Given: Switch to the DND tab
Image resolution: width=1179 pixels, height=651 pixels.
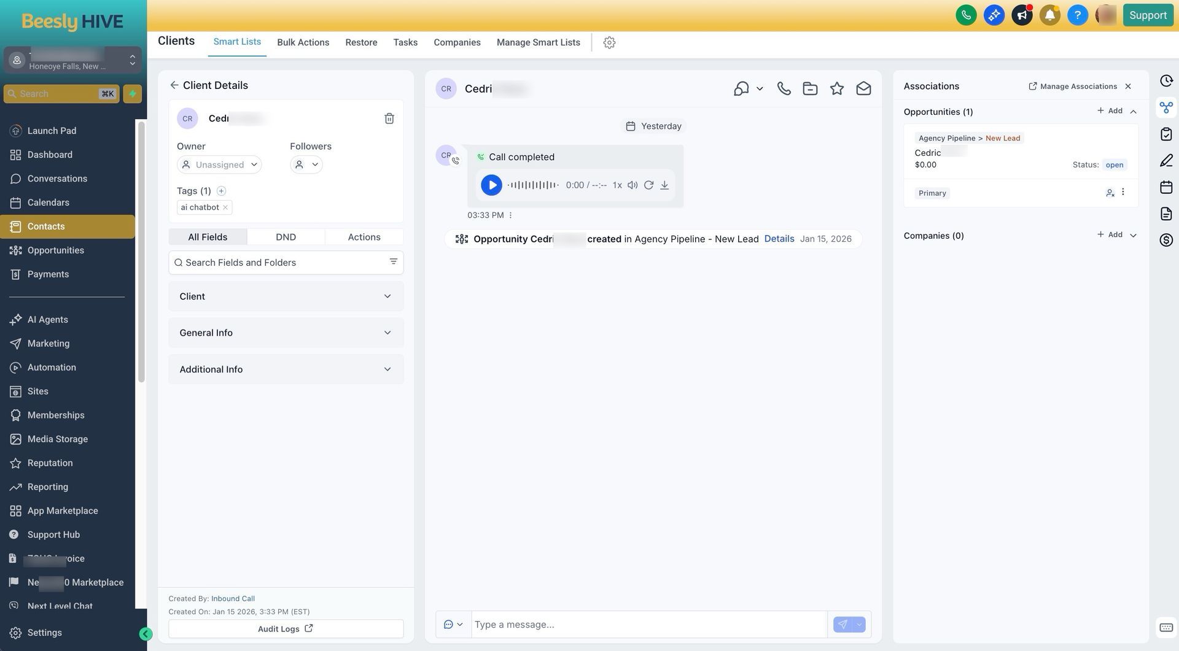Looking at the screenshot, I should coord(286,237).
